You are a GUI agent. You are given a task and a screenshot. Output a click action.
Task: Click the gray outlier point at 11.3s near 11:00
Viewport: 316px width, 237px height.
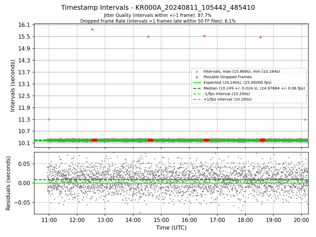49,119
